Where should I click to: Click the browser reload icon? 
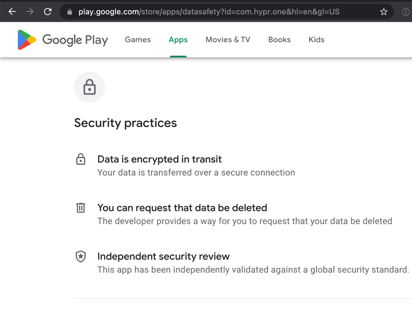47,12
